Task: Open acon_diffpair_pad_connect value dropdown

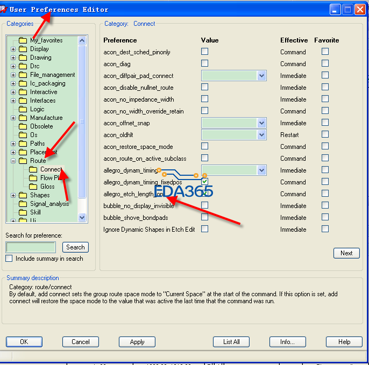Action: click(x=261, y=76)
